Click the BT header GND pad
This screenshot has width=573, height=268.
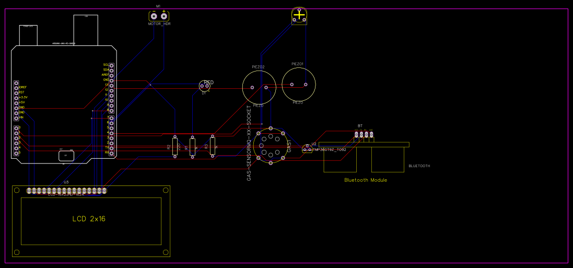371,135
